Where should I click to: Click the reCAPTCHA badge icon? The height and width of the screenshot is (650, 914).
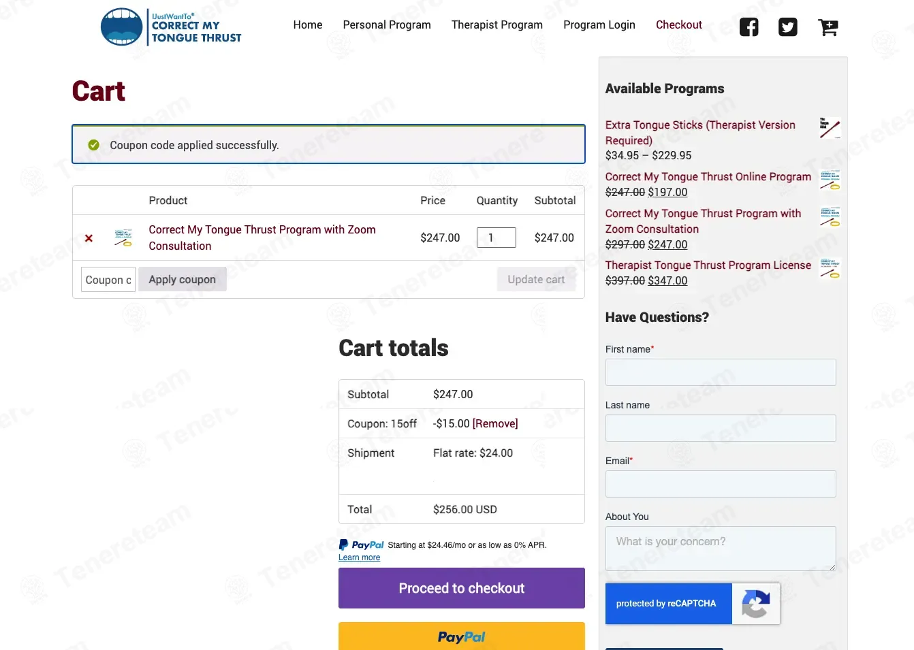pos(755,604)
